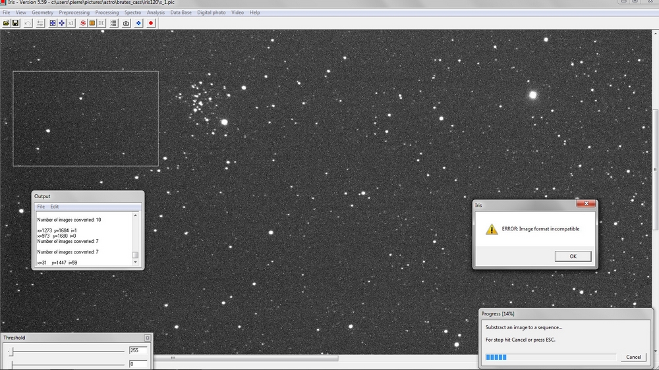This screenshot has width=659, height=370.
Task: Click the progress bar in Progress dialog
Action: pos(550,357)
